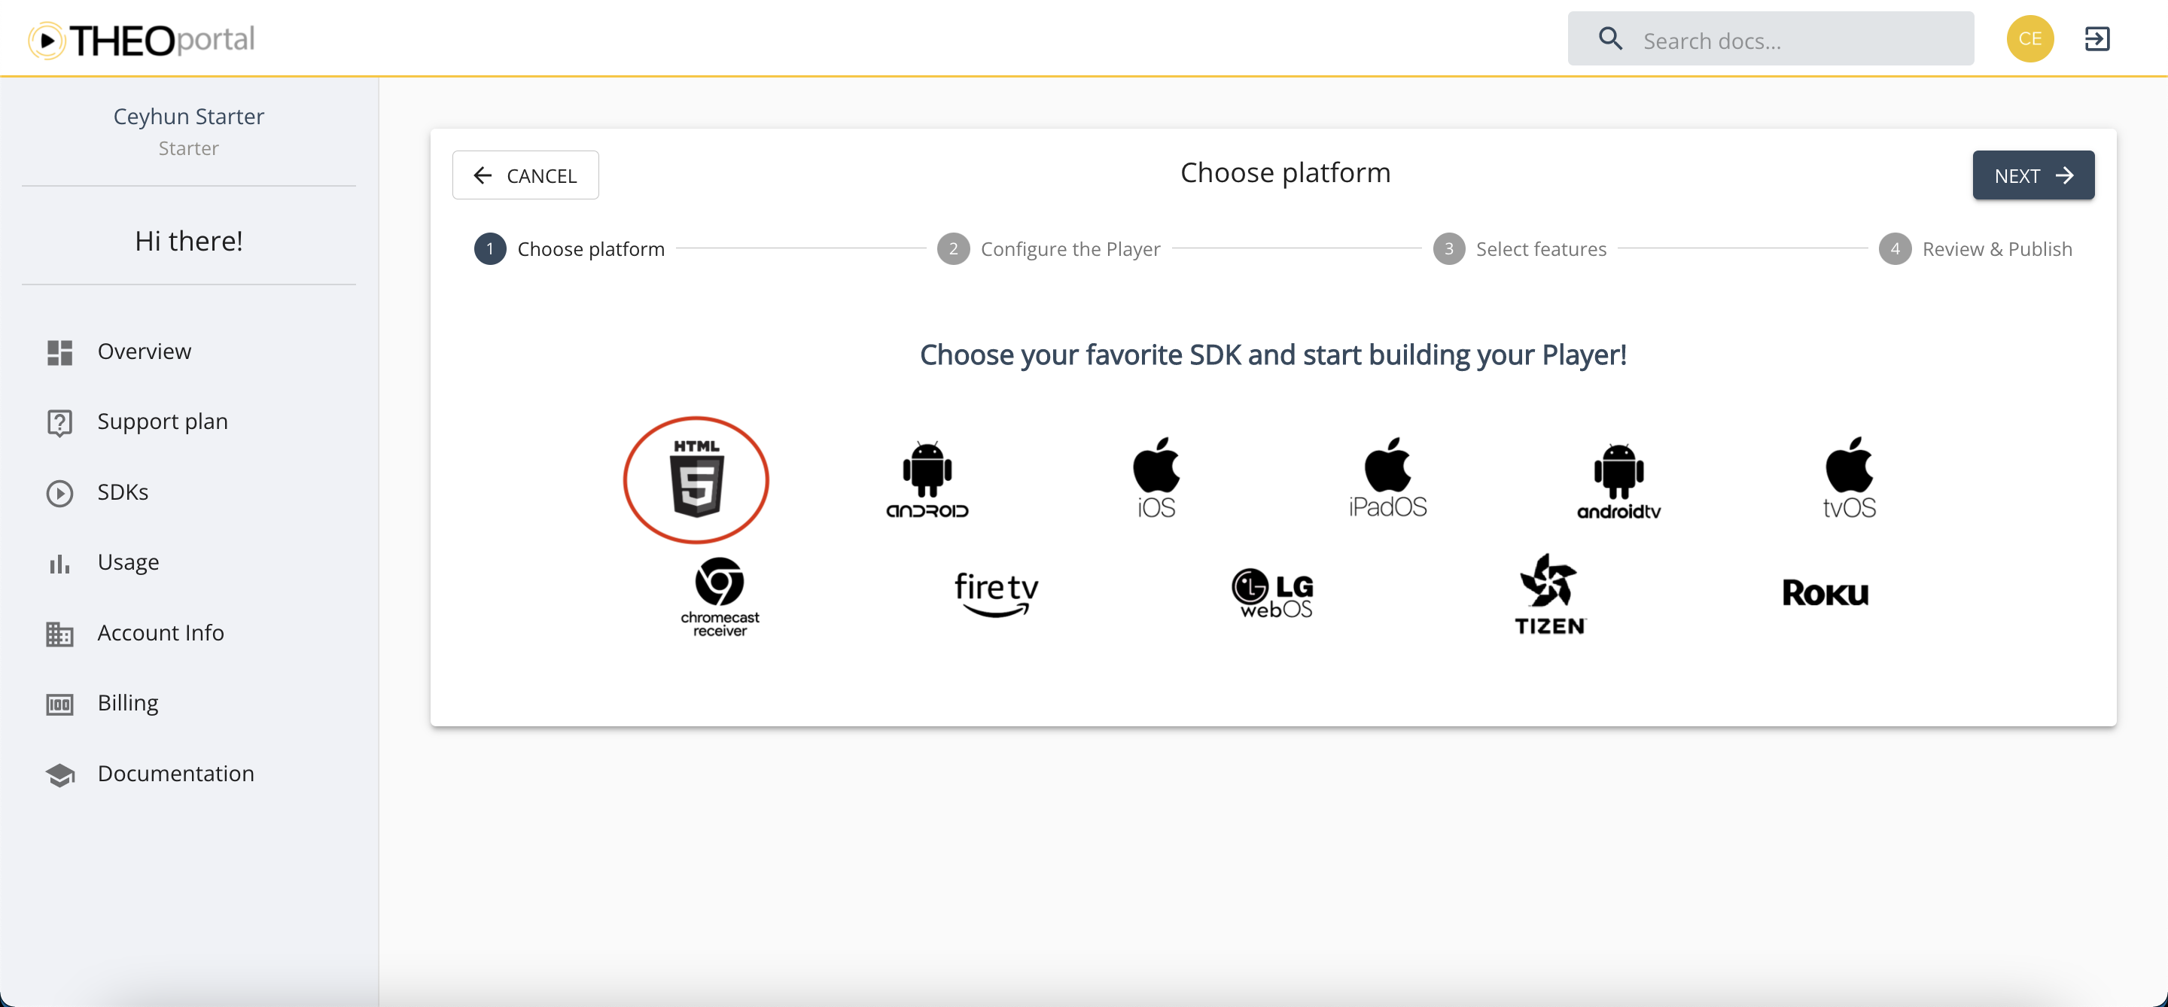Select the AndroidTV SDK platform
This screenshot has height=1007, width=2168.
[1618, 477]
